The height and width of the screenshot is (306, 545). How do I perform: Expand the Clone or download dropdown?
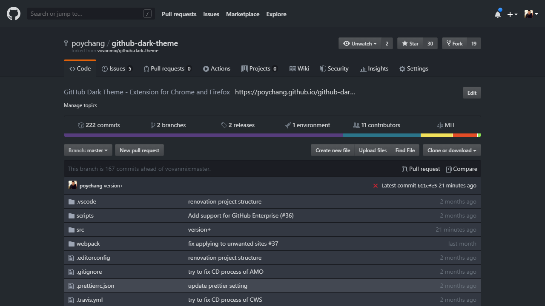[x=452, y=150]
